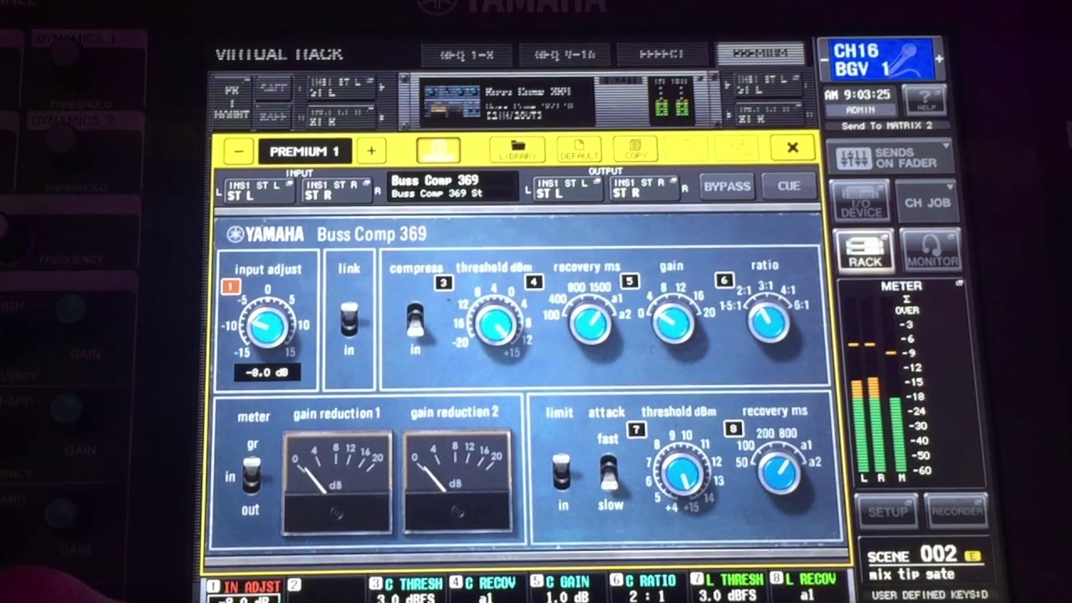Click the compressor recovery ms knob
Screen dimensions: 1072x603
click(590, 323)
